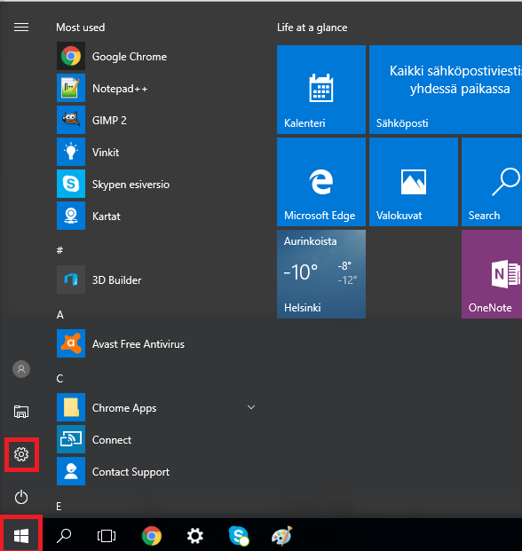
Task: Open the Connect app
Action: tap(157, 439)
